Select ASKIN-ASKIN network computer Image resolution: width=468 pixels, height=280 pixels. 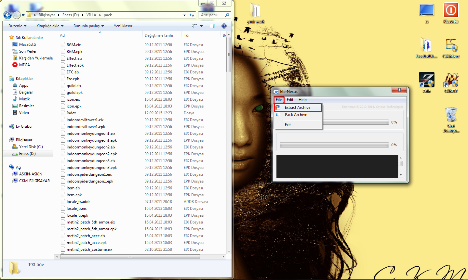click(27, 174)
